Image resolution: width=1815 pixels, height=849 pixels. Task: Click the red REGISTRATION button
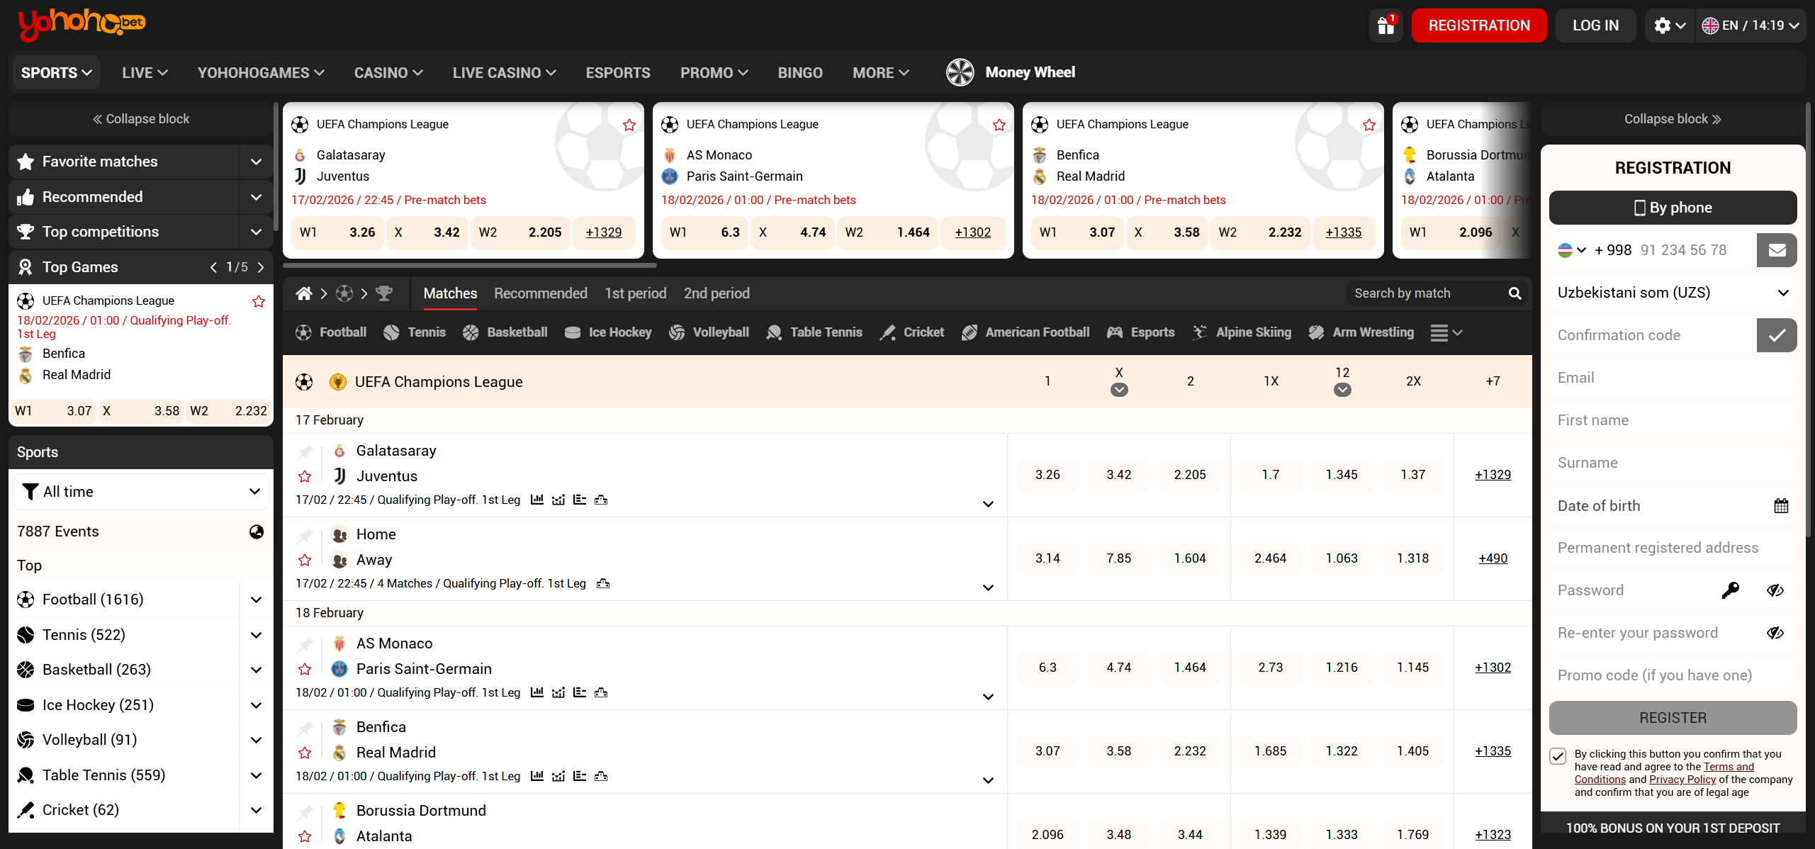coord(1478,26)
